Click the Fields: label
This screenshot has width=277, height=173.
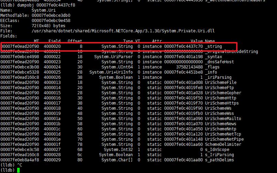tap(9, 36)
